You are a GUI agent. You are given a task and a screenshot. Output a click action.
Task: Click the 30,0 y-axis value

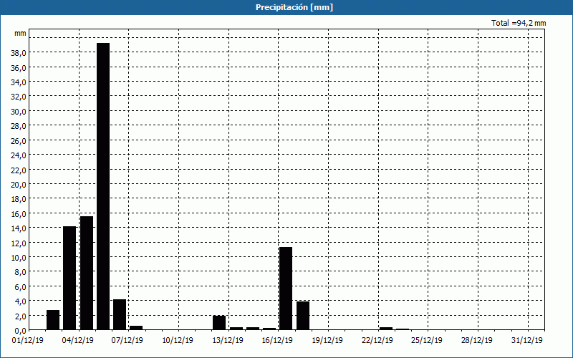(19, 112)
